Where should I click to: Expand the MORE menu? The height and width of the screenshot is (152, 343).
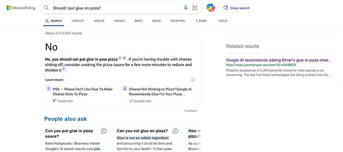pos(201,21)
